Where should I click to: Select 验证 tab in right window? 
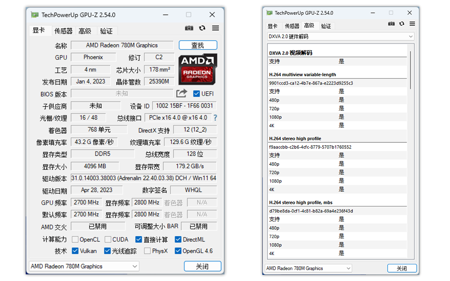pyautogui.click(x=326, y=26)
